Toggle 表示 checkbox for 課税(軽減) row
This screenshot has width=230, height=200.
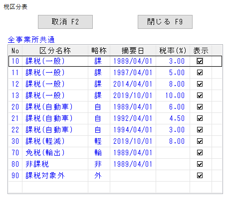200,141
